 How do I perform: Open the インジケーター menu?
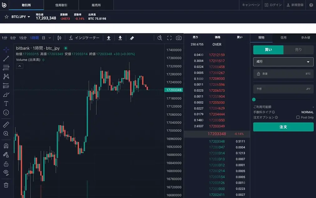click(x=84, y=38)
